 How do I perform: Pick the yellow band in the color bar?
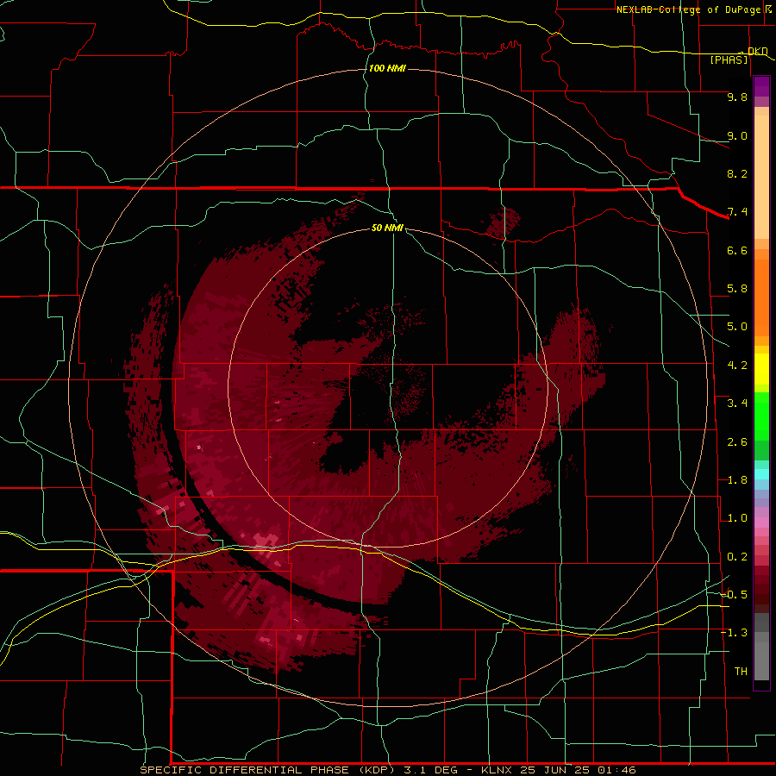pyautogui.click(x=761, y=369)
